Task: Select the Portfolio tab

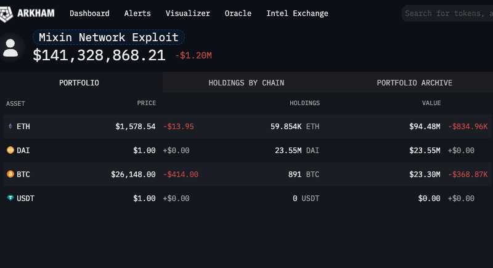Action: point(79,83)
